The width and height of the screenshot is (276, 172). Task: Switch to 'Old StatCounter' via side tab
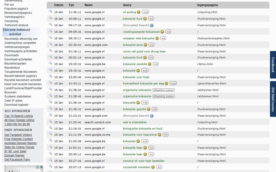click(x=273, y=99)
